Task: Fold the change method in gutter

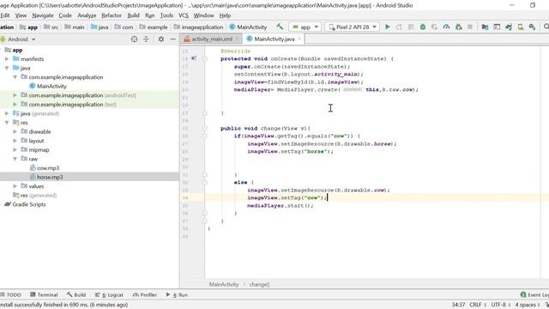Action: coord(205,128)
